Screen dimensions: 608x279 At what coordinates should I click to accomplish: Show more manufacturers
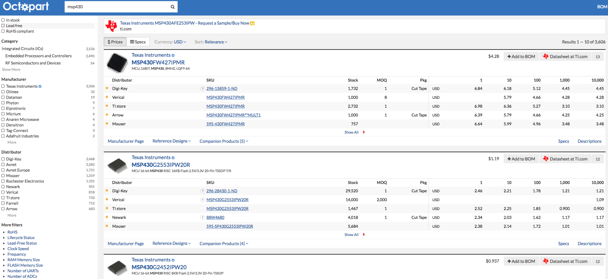[12, 142]
